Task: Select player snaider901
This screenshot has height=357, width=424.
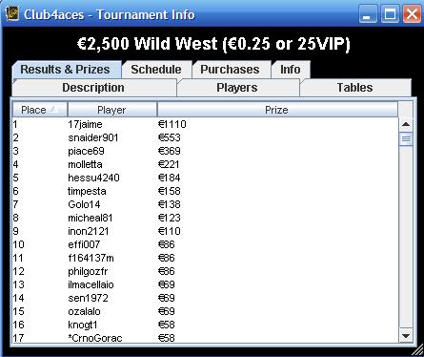Action: point(93,137)
